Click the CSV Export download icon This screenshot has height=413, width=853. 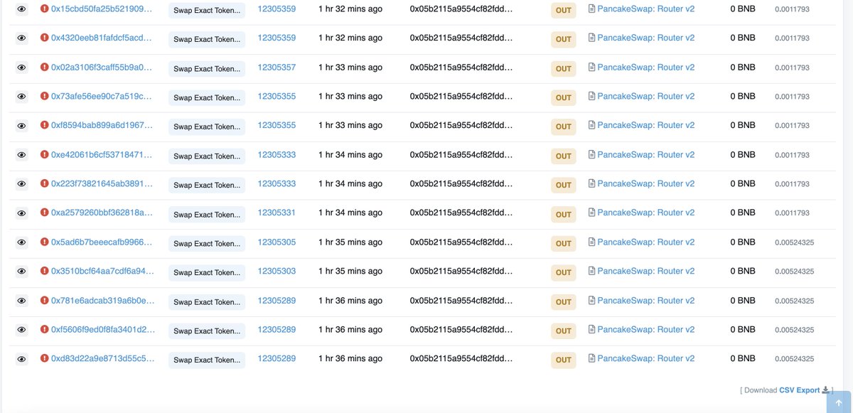pos(826,390)
